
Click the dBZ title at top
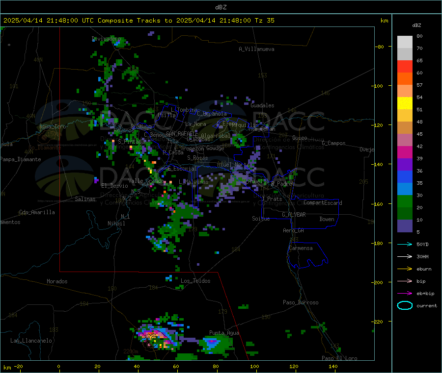(221, 7)
